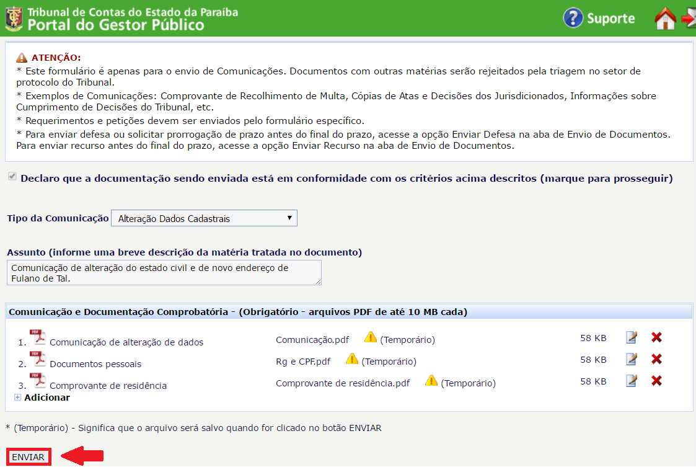Go to home via house icon
The height and width of the screenshot is (467, 696).
[665, 19]
